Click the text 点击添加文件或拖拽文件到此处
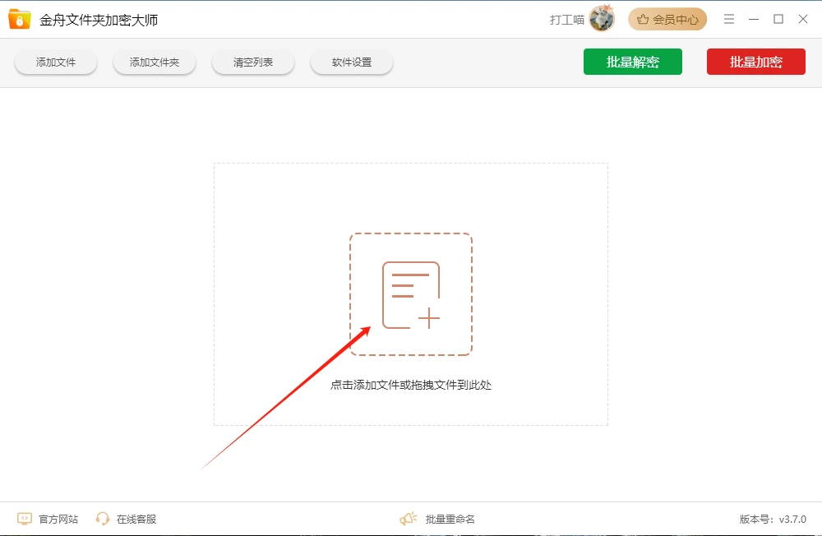 pyautogui.click(x=411, y=385)
